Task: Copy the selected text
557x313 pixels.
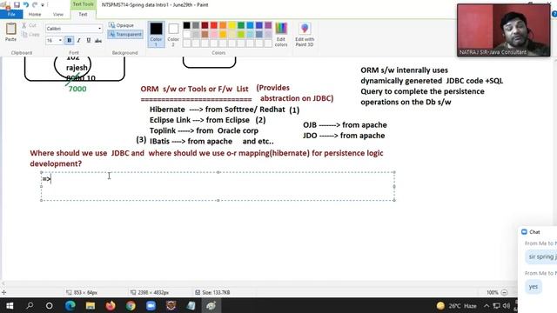Action: pyautogui.click(x=30, y=35)
